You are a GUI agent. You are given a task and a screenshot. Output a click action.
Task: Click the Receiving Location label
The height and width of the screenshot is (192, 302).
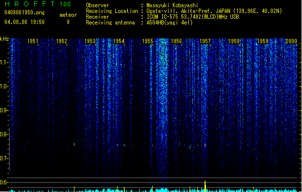[x=112, y=11]
